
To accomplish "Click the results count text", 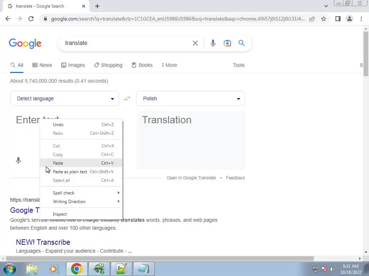I will 59,81.
